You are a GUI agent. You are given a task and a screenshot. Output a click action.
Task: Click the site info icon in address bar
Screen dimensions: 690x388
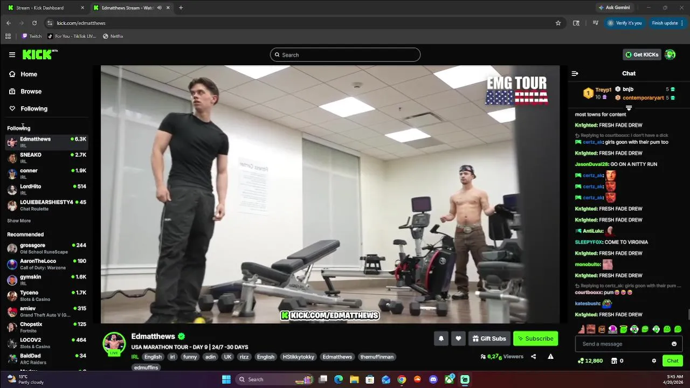(50, 23)
